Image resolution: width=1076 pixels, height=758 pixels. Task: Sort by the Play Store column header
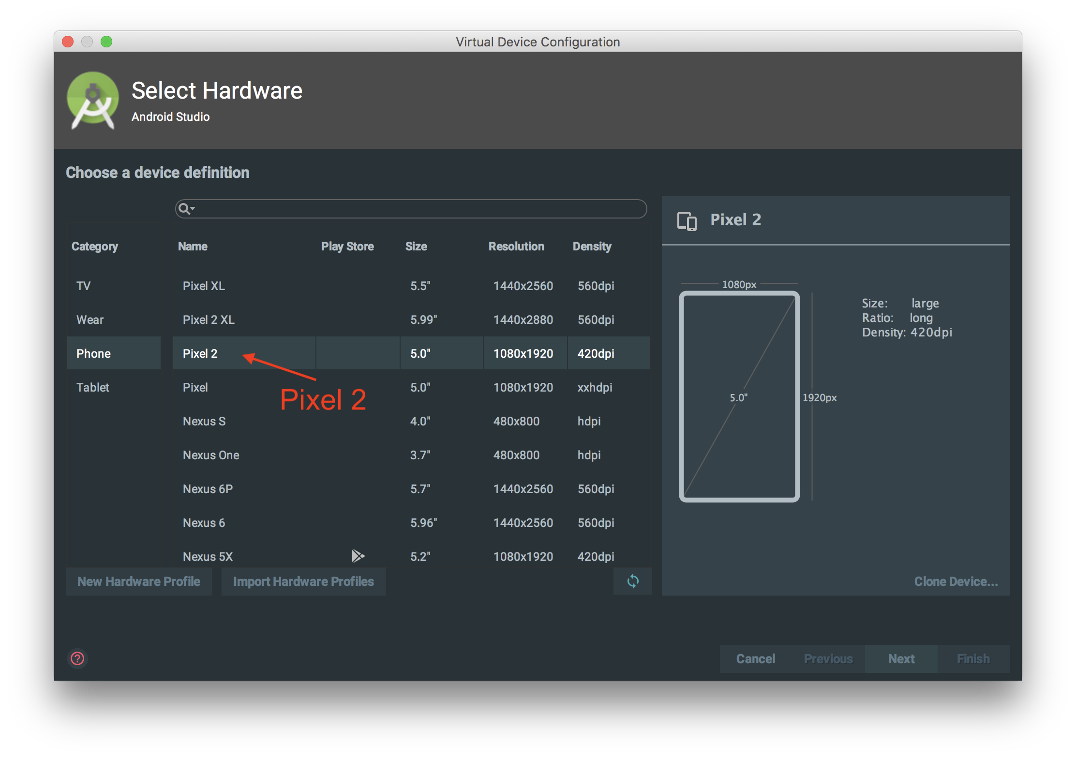tap(347, 247)
